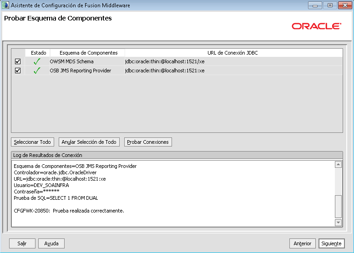This screenshot has height=253, width=354.
Task: Click the log scrollbar up arrow
Action: coord(338,165)
